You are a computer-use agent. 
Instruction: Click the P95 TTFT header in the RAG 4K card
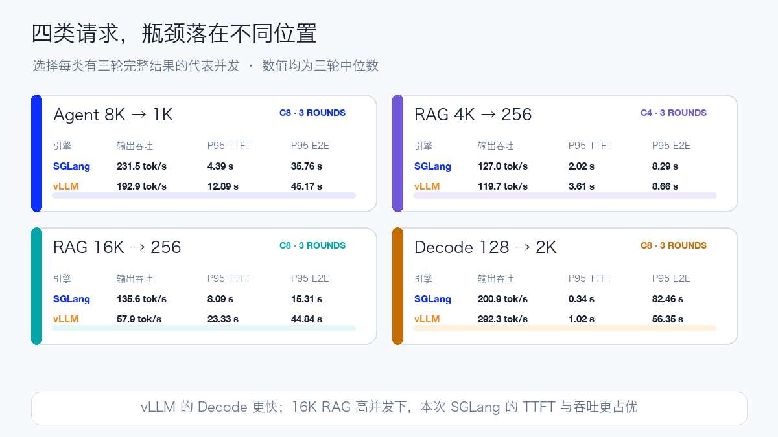[590, 146]
